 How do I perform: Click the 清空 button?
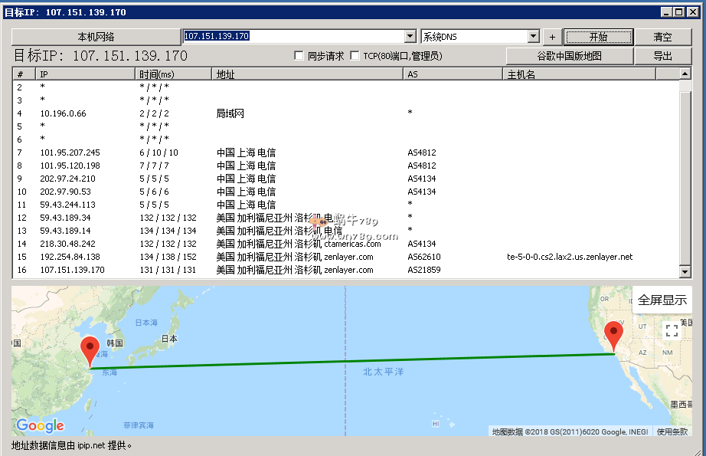tap(662, 37)
